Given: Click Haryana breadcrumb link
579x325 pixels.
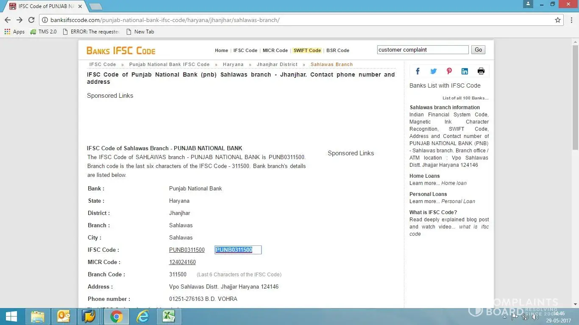Looking at the screenshot, I should 233,64.
